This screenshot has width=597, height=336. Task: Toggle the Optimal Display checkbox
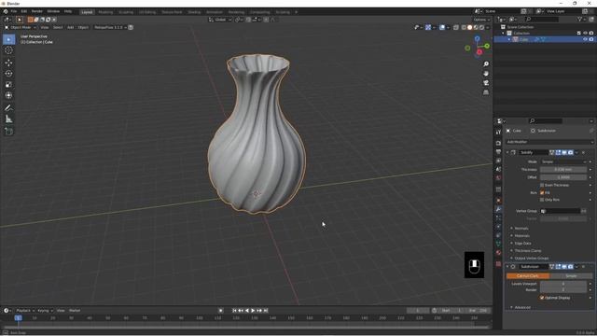click(x=542, y=298)
